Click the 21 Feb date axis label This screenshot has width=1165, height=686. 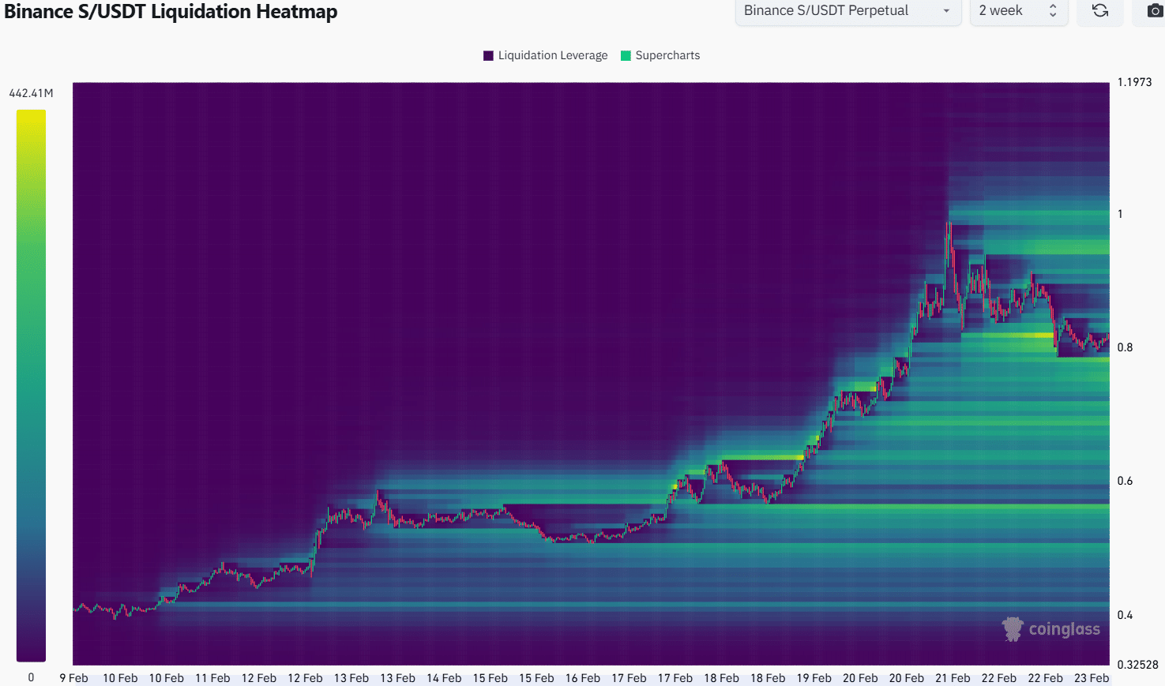tap(953, 678)
